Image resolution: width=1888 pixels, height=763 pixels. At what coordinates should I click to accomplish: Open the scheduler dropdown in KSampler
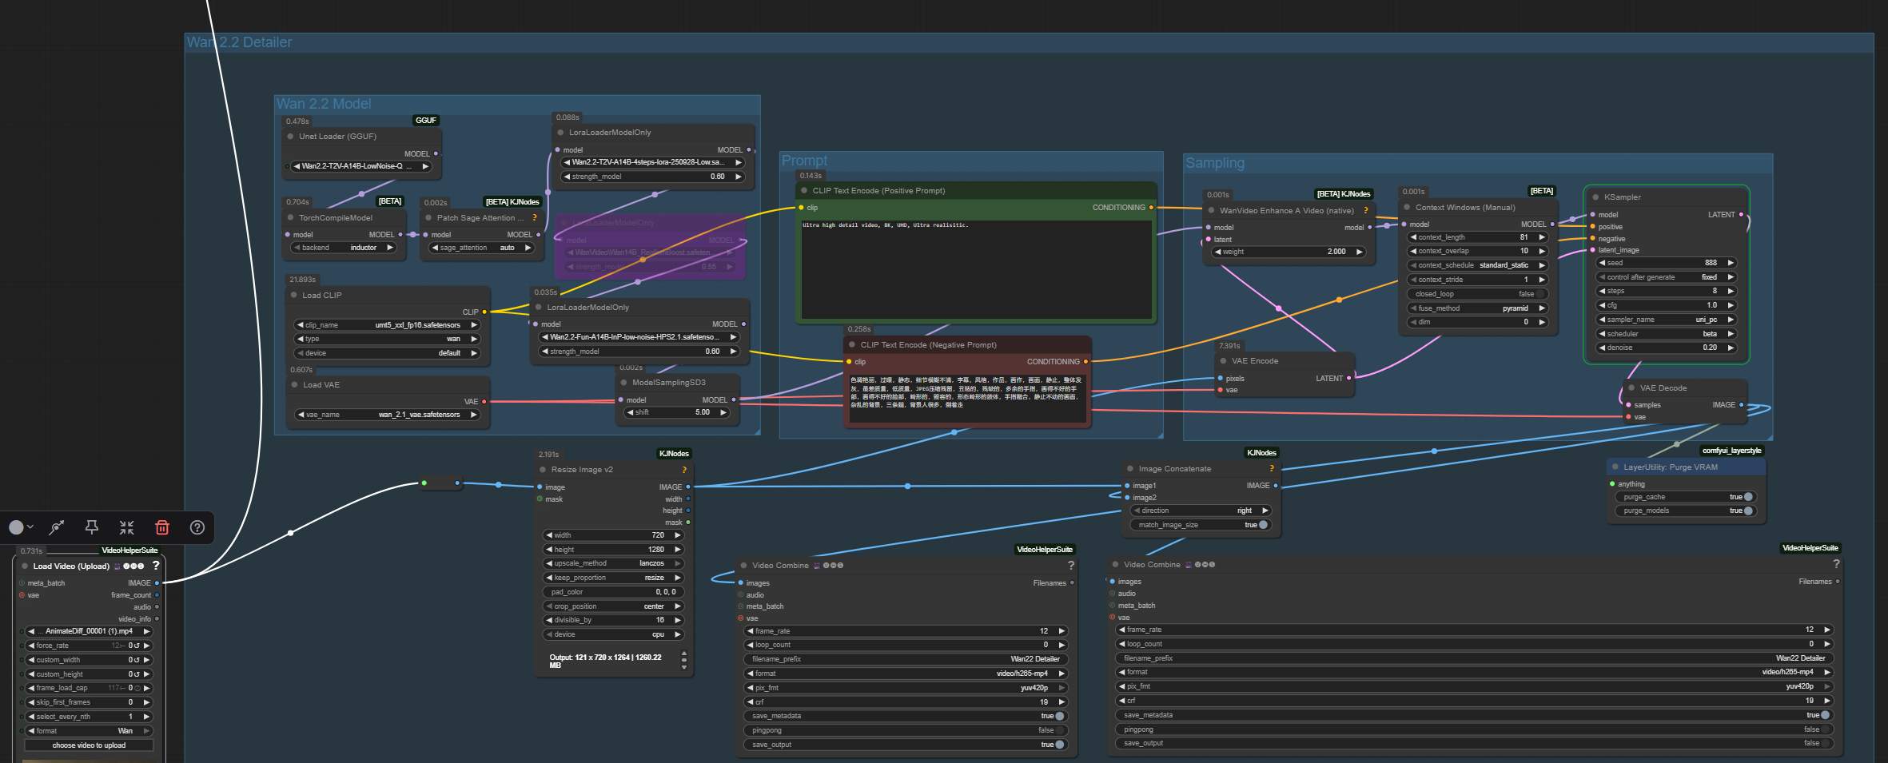1666,334
